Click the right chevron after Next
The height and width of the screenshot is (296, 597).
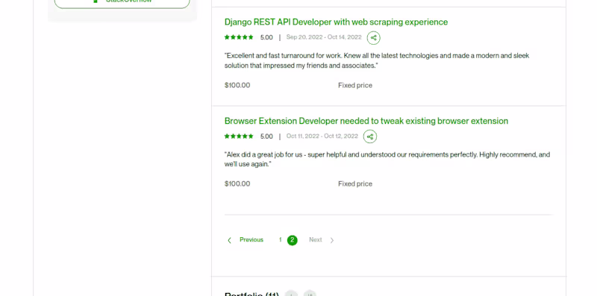pos(332,240)
